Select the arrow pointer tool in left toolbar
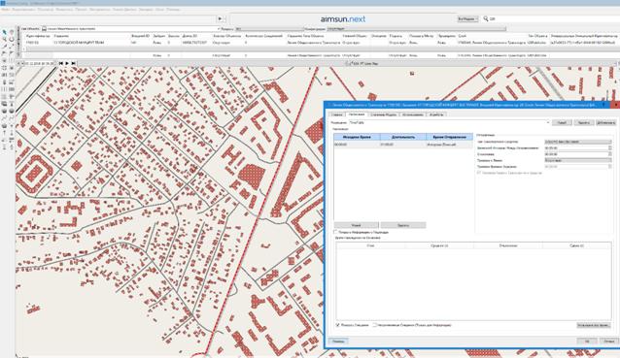 [x=4, y=33]
